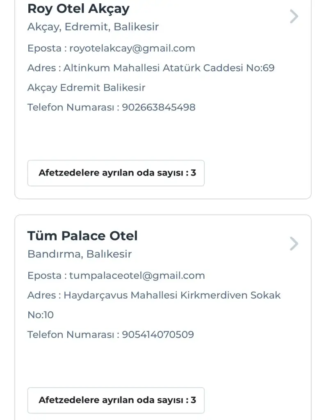Click the "Adres" label in the Roy Otel card
Image resolution: width=326 pixels, height=420 pixels.
[x=41, y=68]
